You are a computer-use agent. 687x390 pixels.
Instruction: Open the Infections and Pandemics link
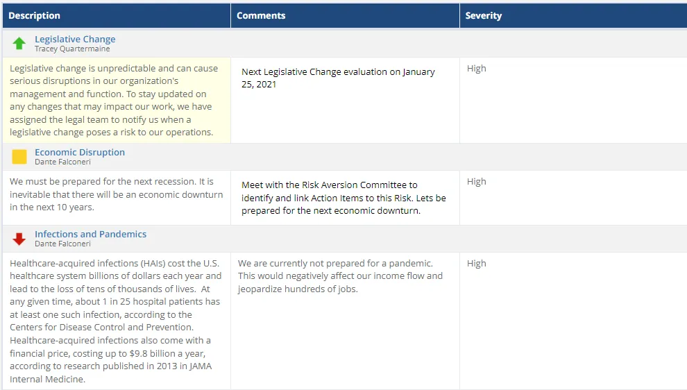pos(91,234)
